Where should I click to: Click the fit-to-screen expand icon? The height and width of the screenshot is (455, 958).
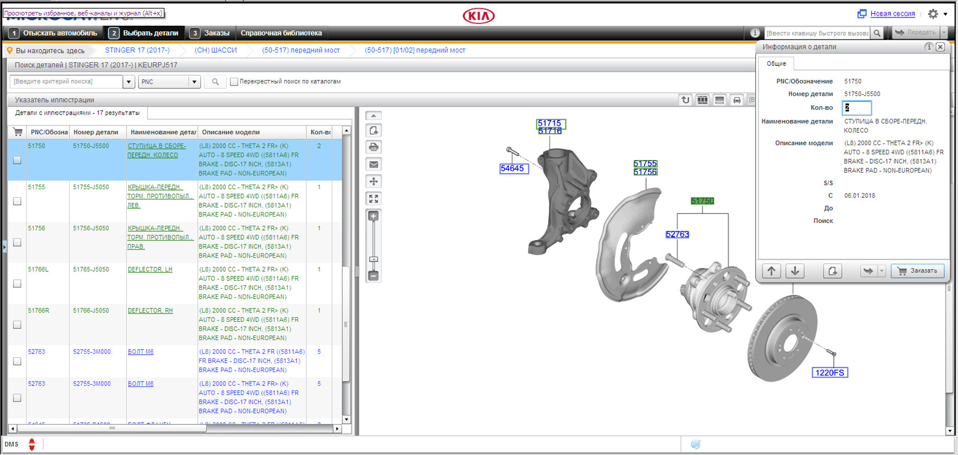tap(374, 198)
